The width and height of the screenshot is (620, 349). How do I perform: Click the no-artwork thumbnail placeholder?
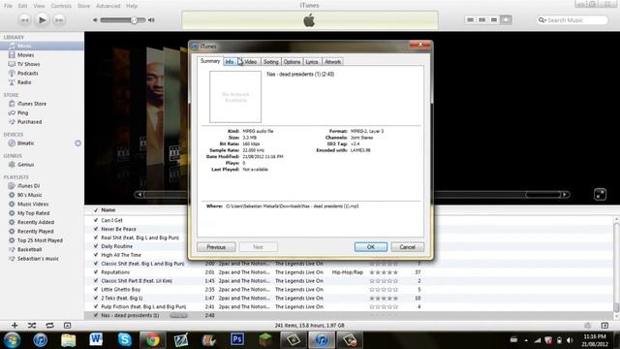coord(235,97)
